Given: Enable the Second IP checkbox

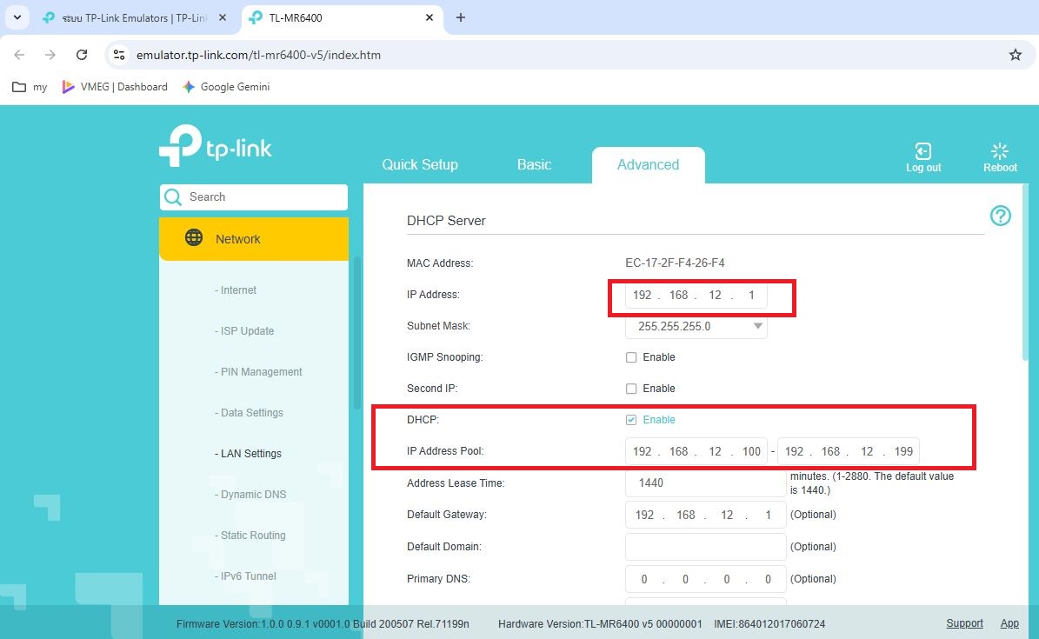Looking at the screenshot, I should (631, 389).
